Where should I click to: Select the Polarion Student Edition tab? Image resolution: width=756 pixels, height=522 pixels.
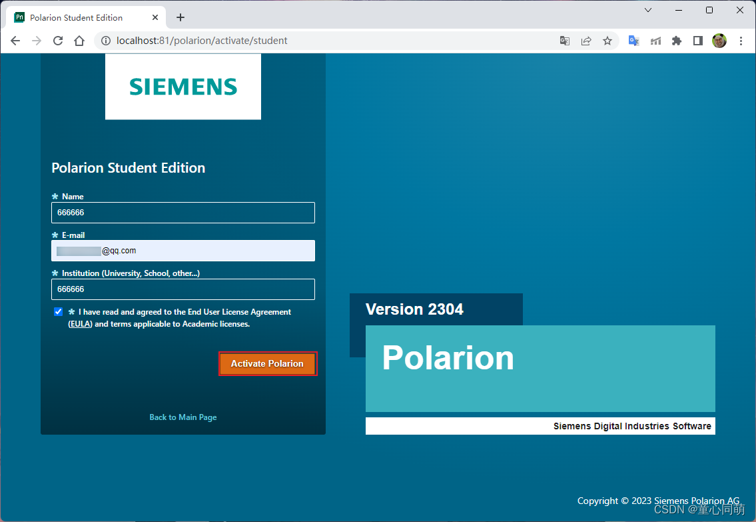pyautogui.click(x=86, y=17)
